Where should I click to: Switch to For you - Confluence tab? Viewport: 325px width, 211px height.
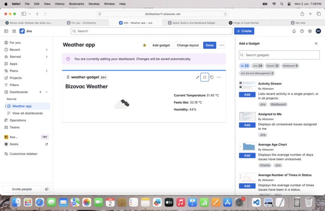point(81,23)
